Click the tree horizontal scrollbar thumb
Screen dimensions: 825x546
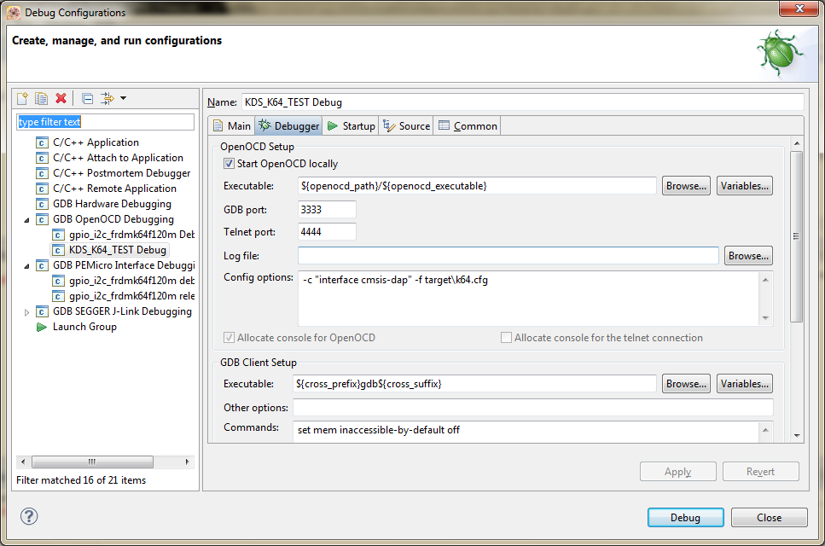pyautogui.click(x=92, y=462)
